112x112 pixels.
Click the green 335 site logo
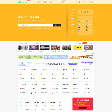[23, 2]
